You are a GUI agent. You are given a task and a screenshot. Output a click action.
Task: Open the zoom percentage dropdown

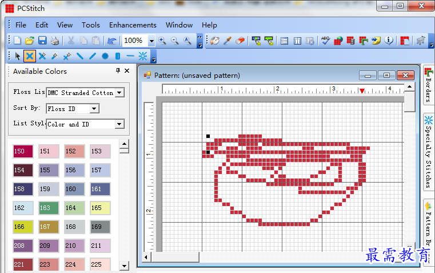pos(151,41)
